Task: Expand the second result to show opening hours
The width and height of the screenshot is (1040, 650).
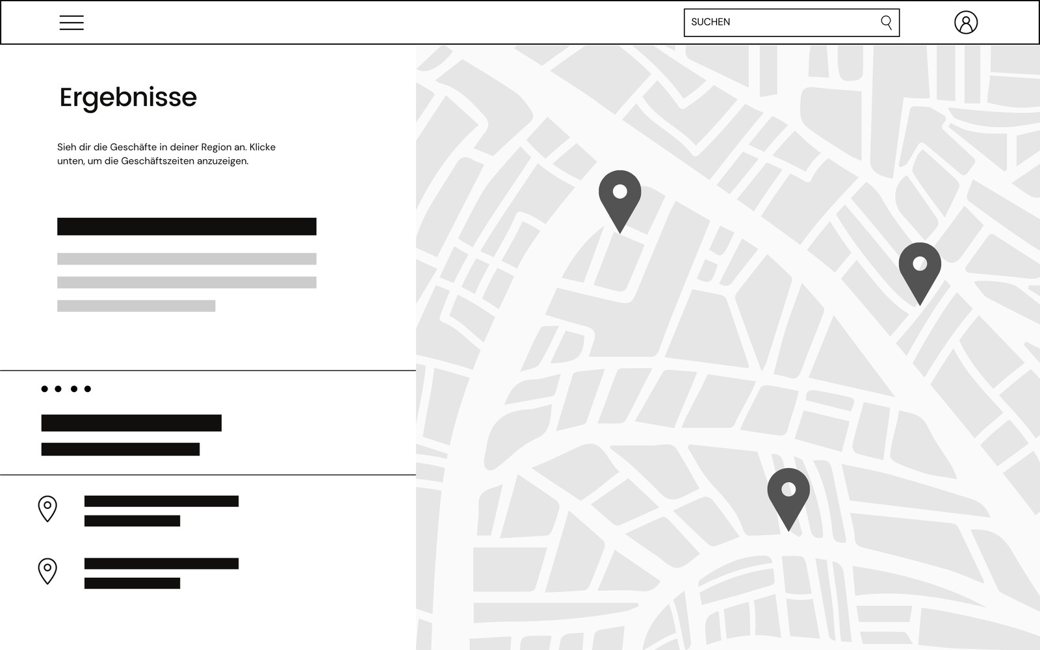Action: [x=161, y=569]
